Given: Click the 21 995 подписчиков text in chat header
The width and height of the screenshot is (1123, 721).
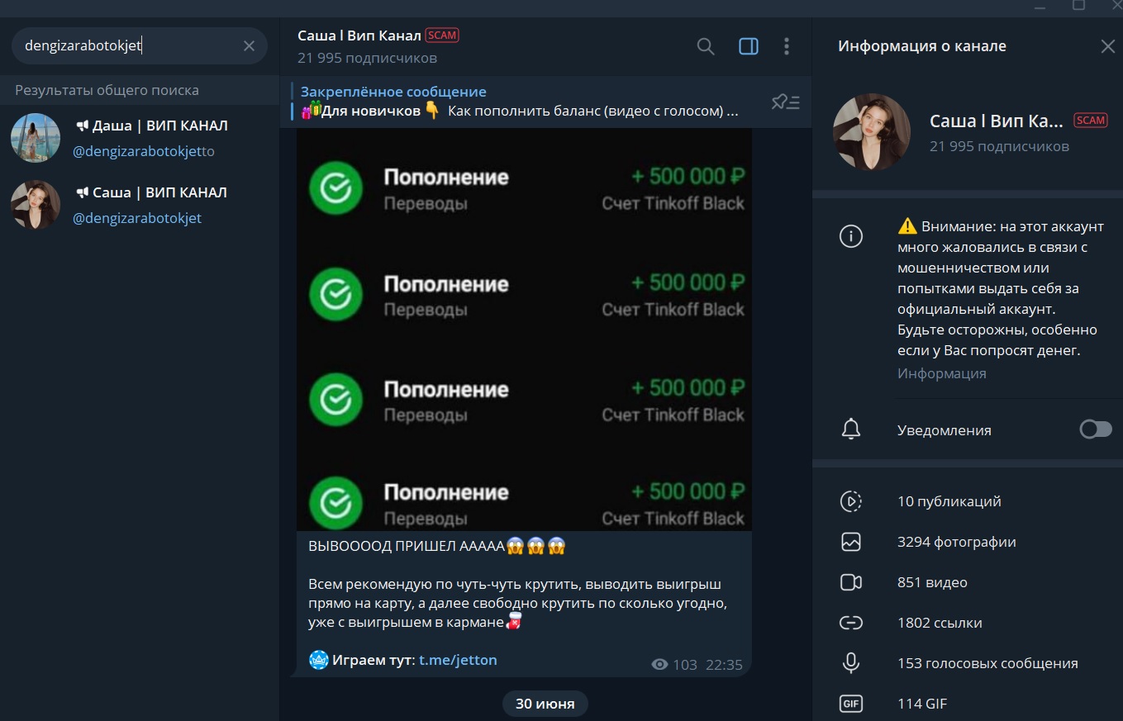Looking at the screenshot, I should point(367,58).
